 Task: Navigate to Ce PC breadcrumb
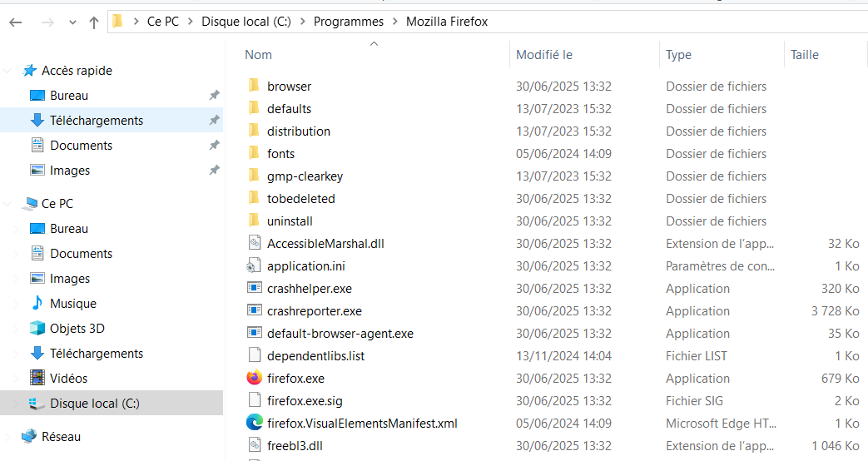pyautogui.click(x=163, y=22)
